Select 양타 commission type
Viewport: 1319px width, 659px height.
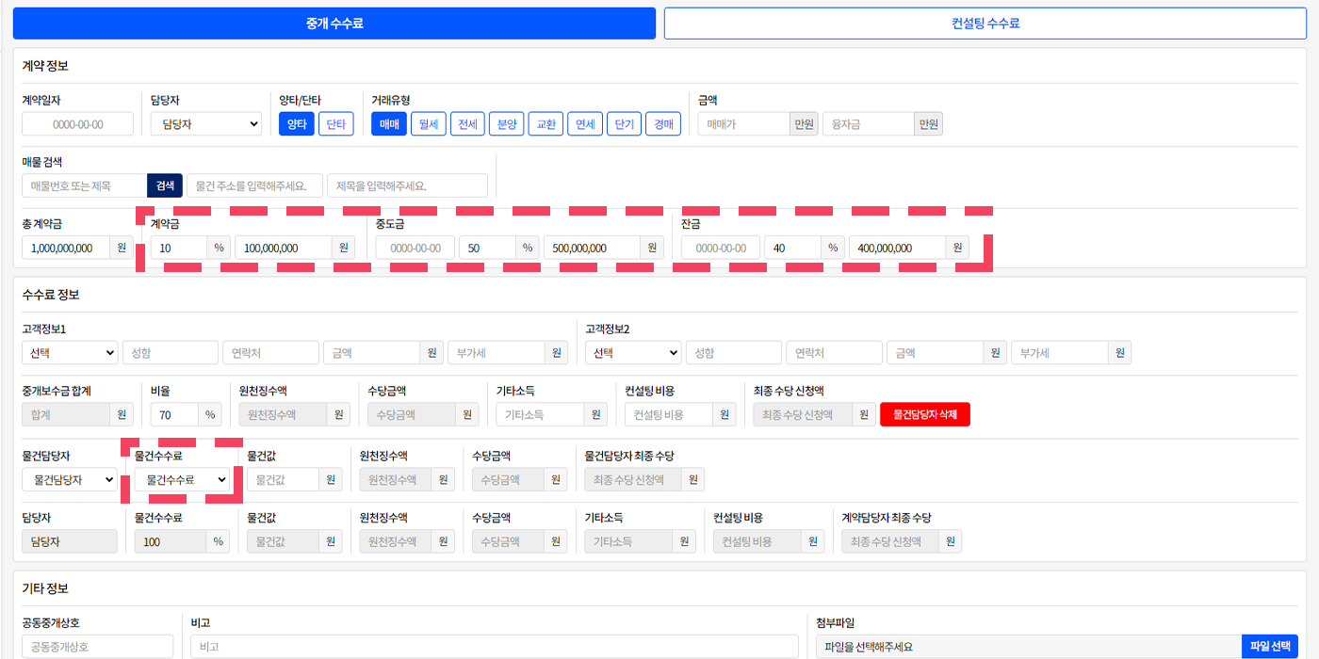(296, 124)
